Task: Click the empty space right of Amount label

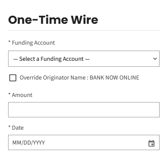Action: click(96, 95)
